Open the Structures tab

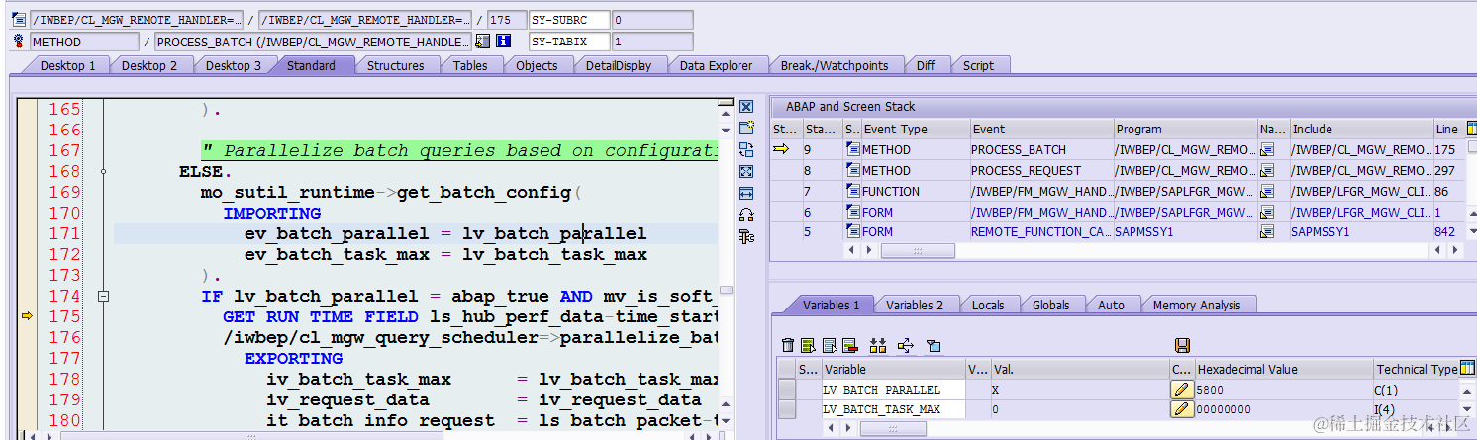point(395,65)
